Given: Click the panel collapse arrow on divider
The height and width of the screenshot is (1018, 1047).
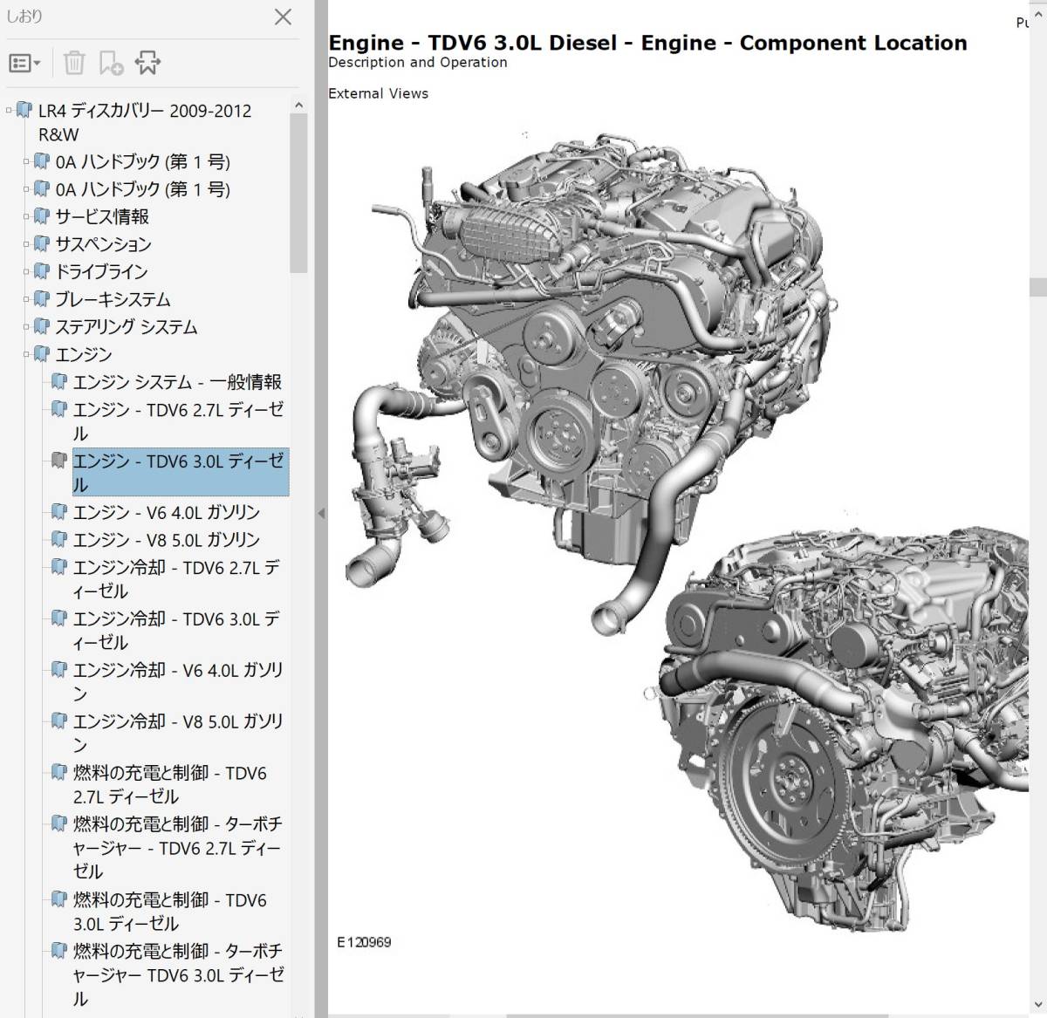Looking at the screenshot, I should (x=321, y=514).
